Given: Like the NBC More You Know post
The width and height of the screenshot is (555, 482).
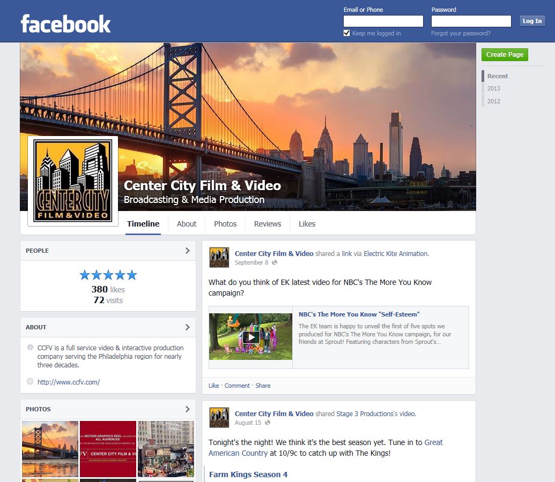Looking at the screenshot, I should pos(213,386).
